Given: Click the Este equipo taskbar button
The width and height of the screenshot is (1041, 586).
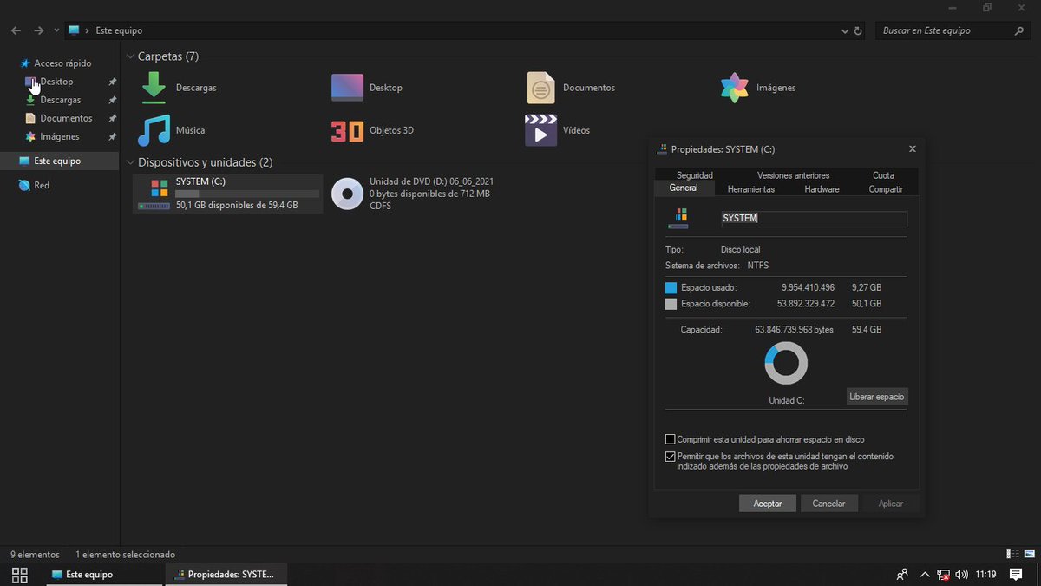Looking at the screenshot, I should point(102,575).
